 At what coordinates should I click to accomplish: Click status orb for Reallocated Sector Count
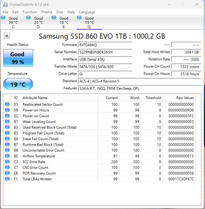click(7, 104)
